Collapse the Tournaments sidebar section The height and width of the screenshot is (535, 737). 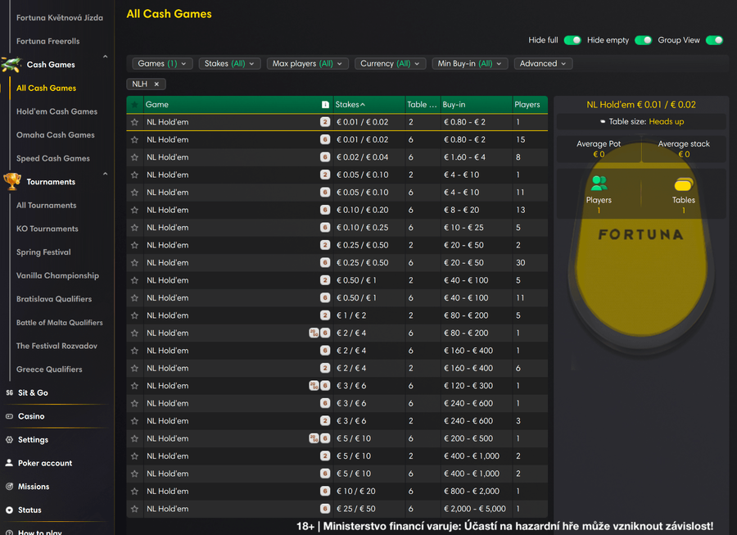(x=106, y=174)
